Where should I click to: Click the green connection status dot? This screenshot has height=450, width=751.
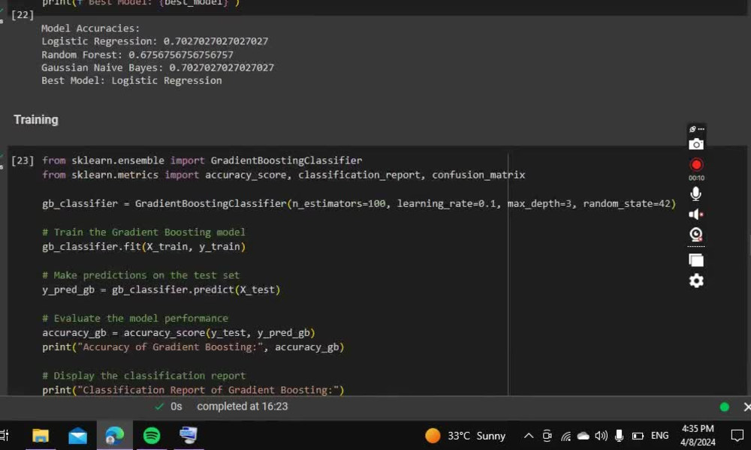pos(724,407)
